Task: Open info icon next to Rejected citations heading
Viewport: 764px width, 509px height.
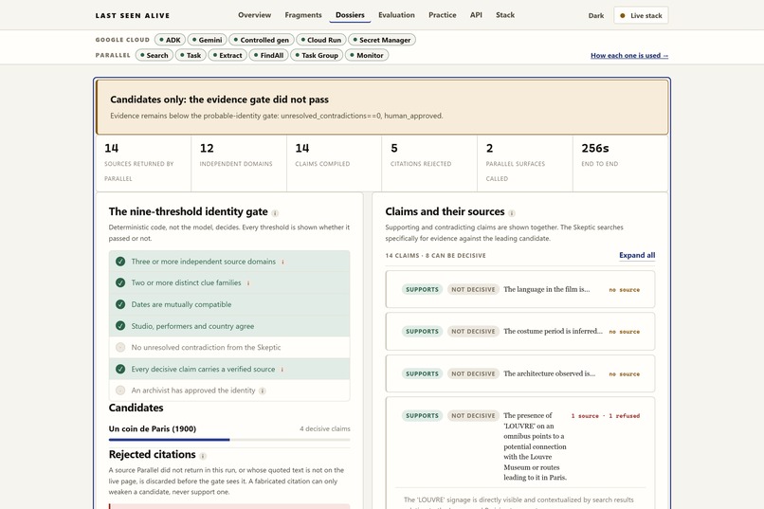Action: pos(203,456)
